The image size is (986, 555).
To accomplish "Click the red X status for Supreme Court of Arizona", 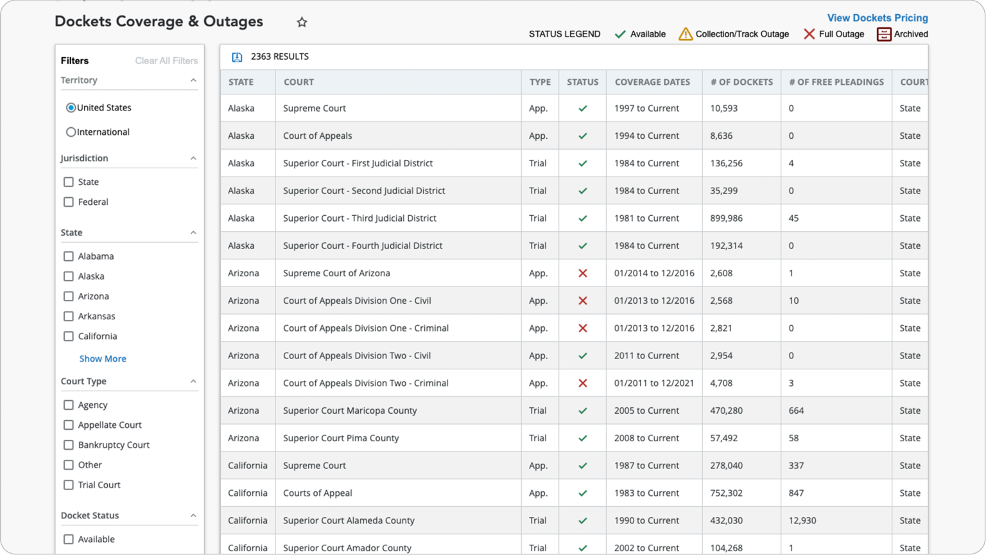I will point(582,273).
